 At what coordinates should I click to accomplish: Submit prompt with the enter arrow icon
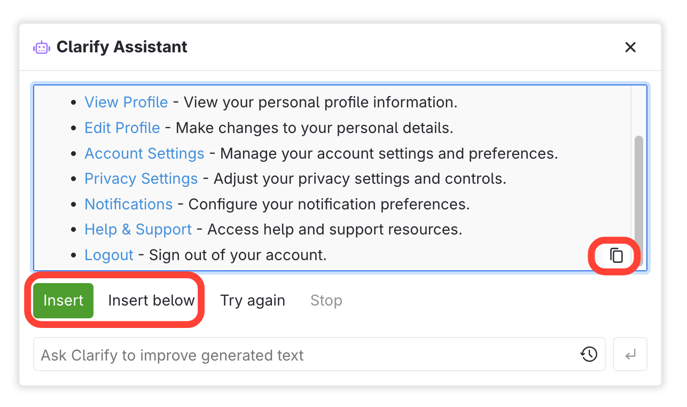pos(630,354)
